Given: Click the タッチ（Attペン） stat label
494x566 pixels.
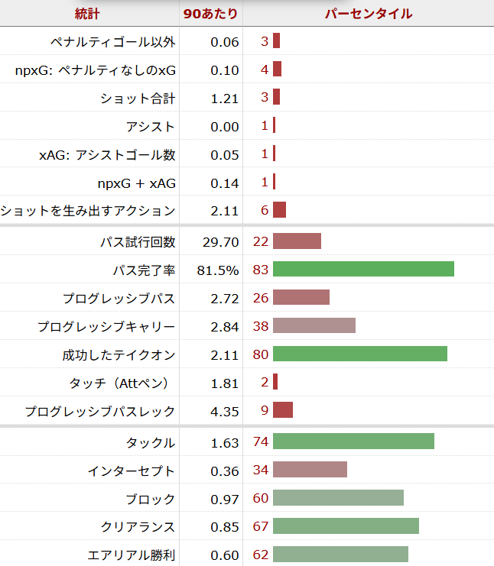Looking at the screenshot, I should 122,383.
